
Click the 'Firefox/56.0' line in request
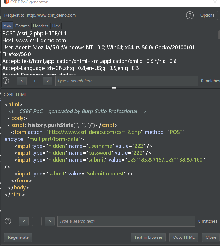[x=17, y=54]
